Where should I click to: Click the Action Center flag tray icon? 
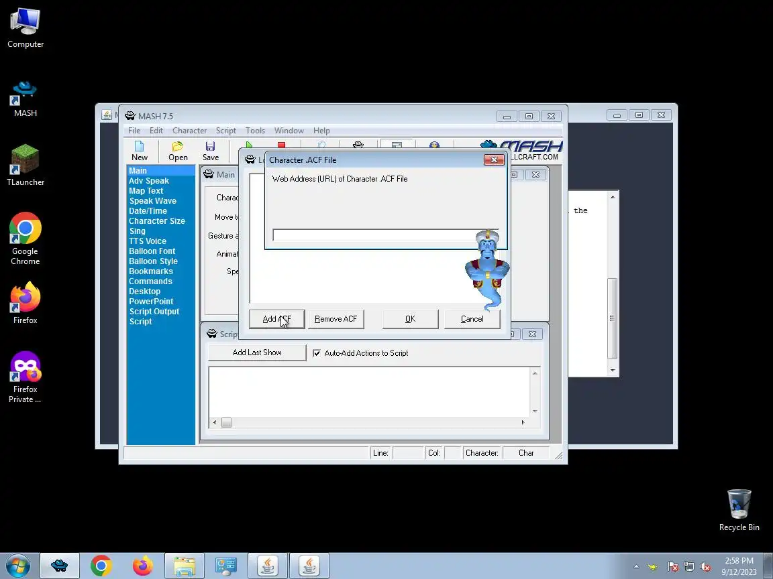(672, 567)
